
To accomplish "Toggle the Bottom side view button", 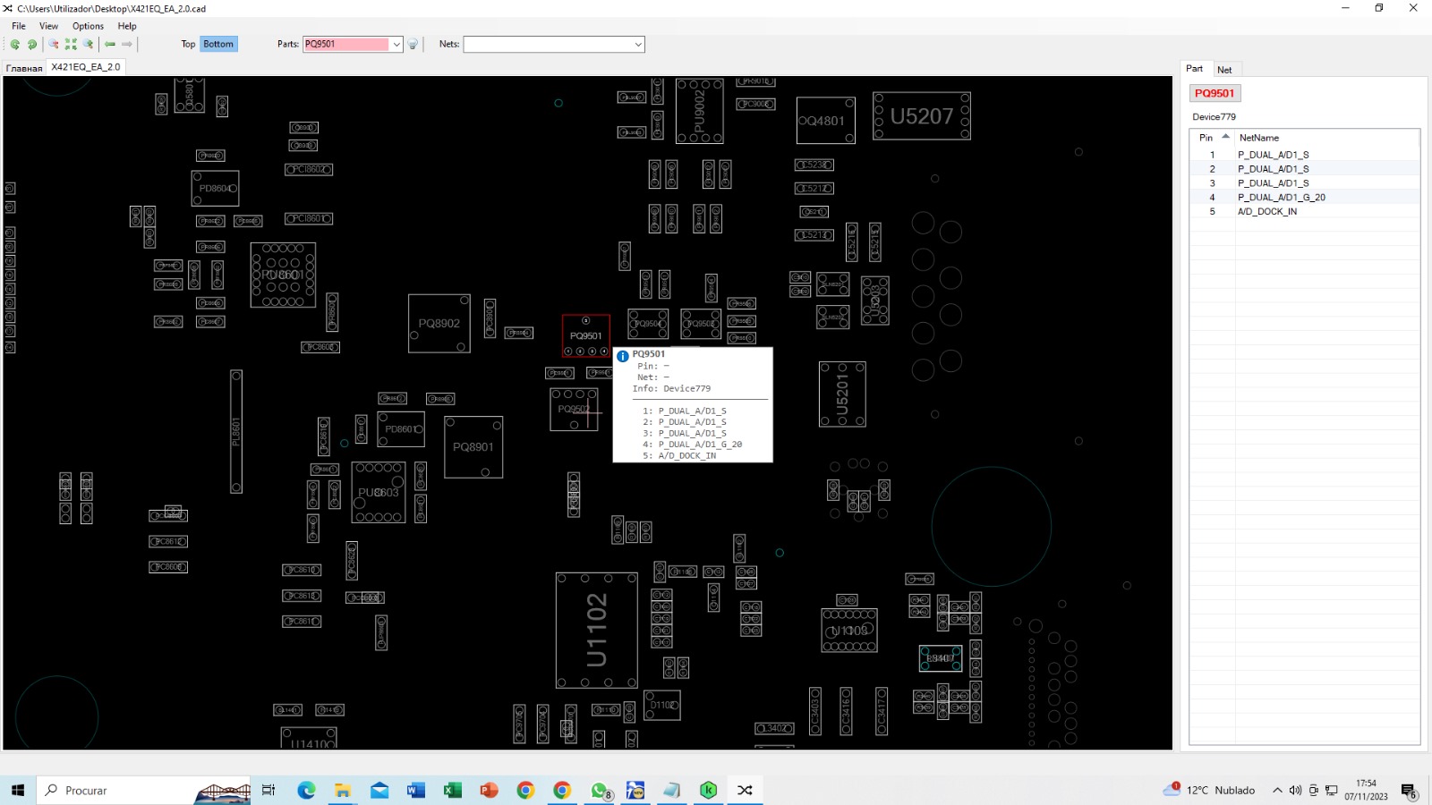I will (218, 44).
